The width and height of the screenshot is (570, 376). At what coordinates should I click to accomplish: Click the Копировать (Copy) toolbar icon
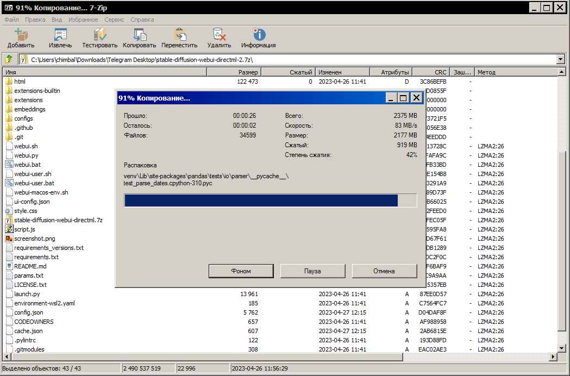pos(140,34)
